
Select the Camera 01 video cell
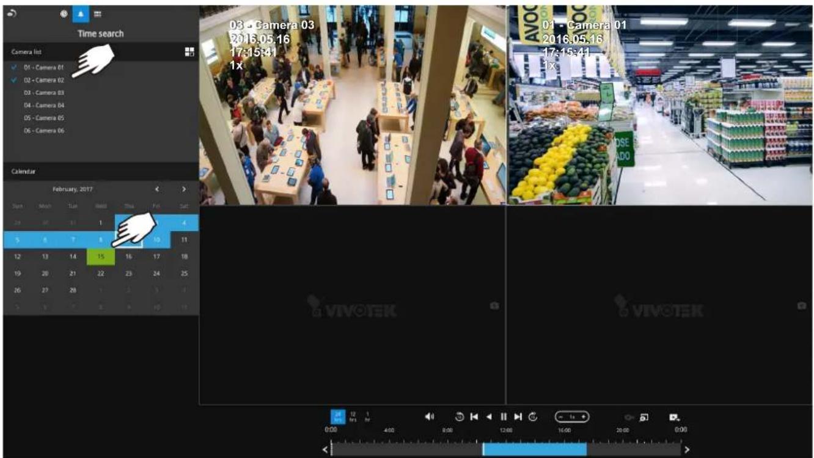[660, 105]
